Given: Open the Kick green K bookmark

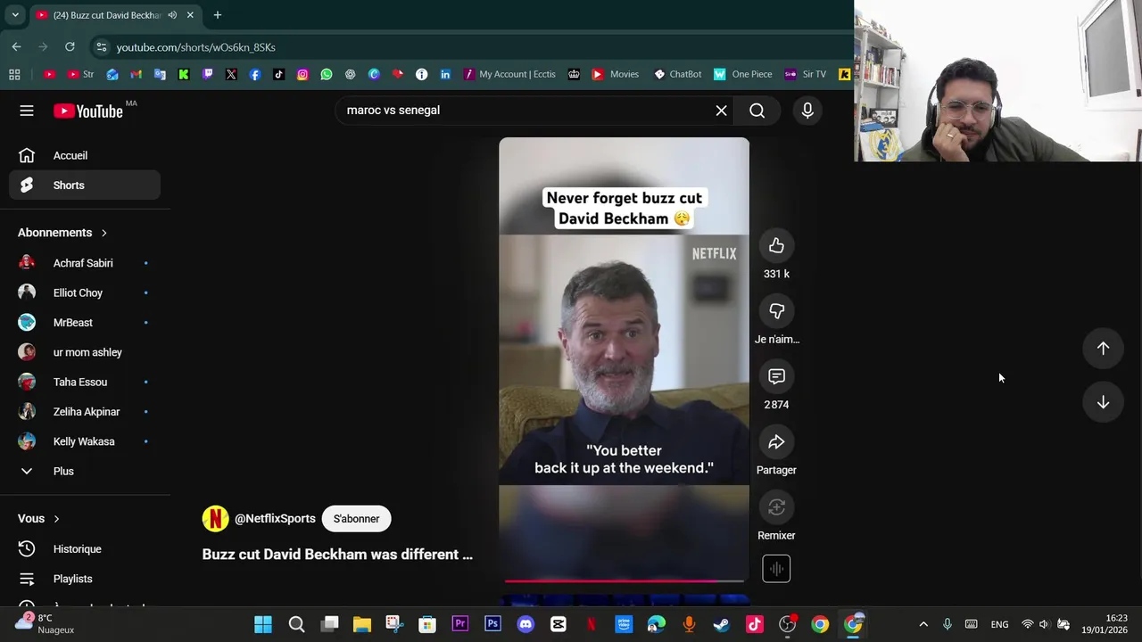Looking at the screenshot, I should point(184,74).
